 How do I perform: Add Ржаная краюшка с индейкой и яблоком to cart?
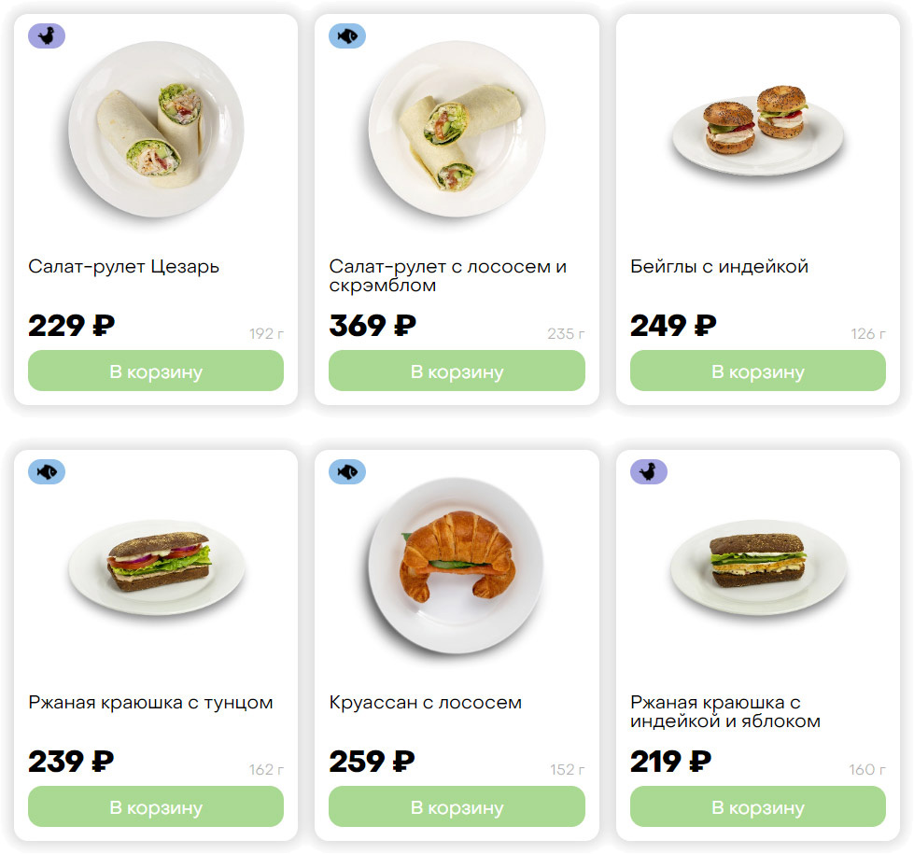tap(757, 807)
